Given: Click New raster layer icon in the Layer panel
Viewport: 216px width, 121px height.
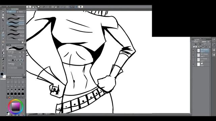Looking at the screenshot, I should [194, 47].
